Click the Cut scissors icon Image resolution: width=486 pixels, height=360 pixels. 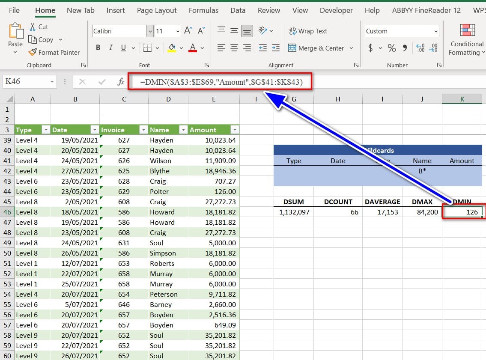[33, 27]
